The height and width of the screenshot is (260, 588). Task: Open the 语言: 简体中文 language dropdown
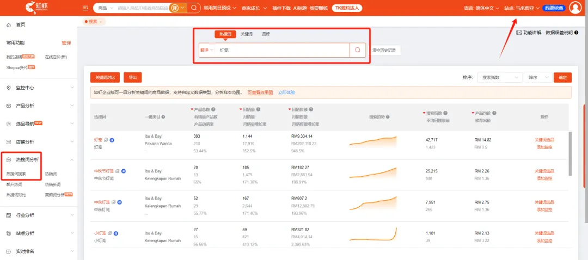[x=481, y=8]
